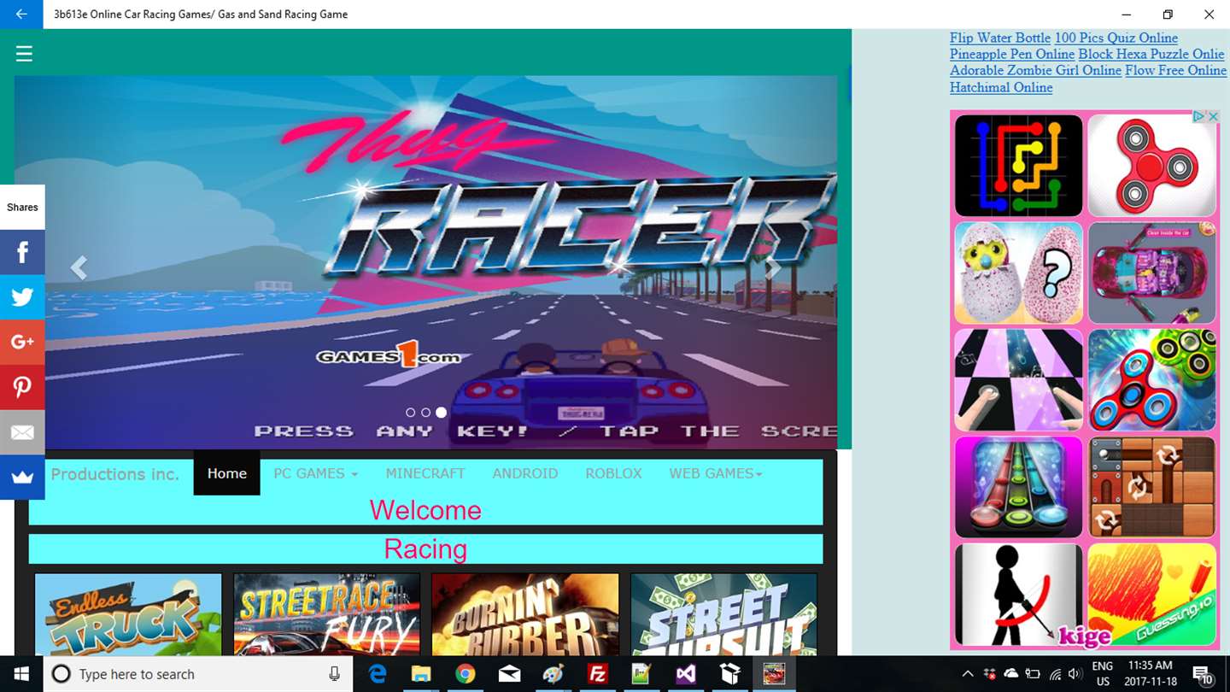Share the page by email icon
Screen dimensions: 1230x692
click(x=22, y=432)
